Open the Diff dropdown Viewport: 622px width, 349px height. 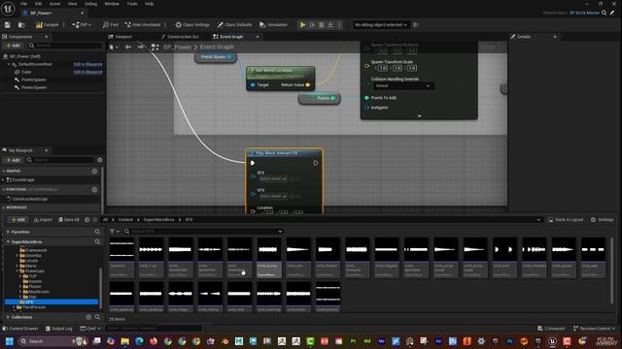(82, 25)
